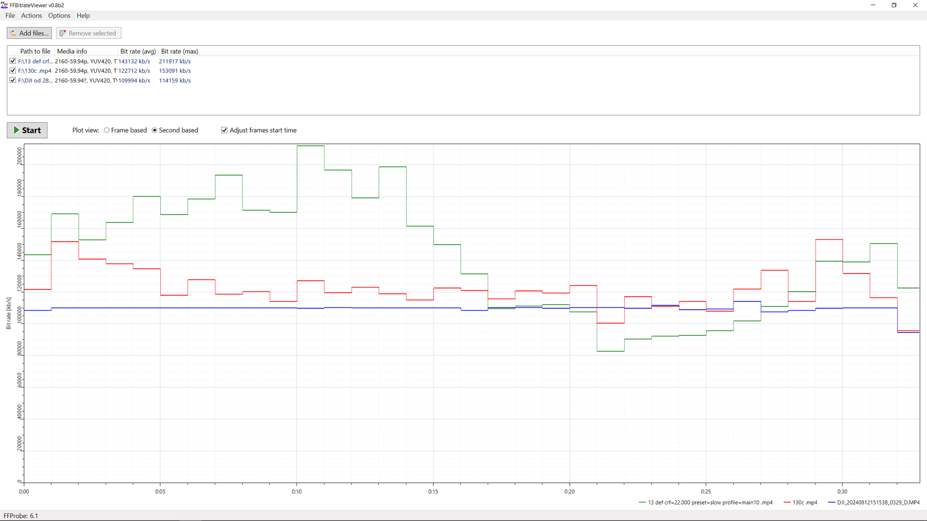Image resolution: width=927 pixels, height=521 pixels.
Task: Toggle Adjust frames start time checkbox
Action: coord(224,130)
